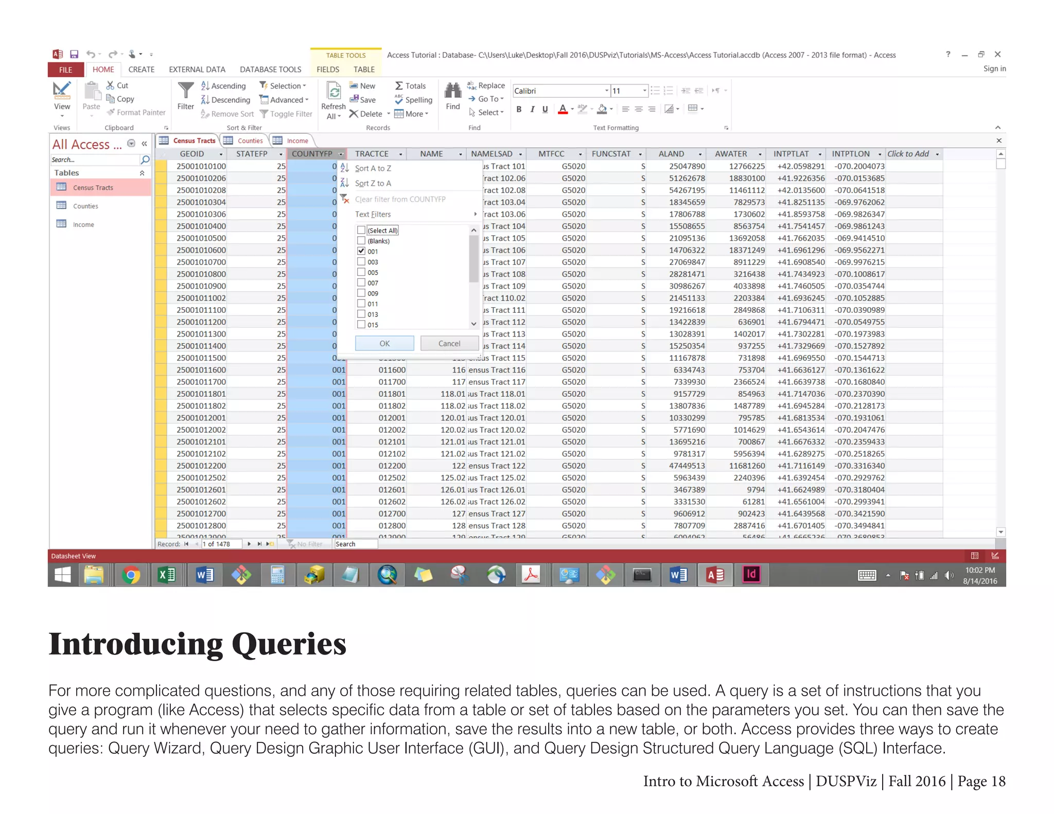Screen dimensions: 1054x814
Task: Click the Filter funnel icon
Action: [x=185, y=91]
